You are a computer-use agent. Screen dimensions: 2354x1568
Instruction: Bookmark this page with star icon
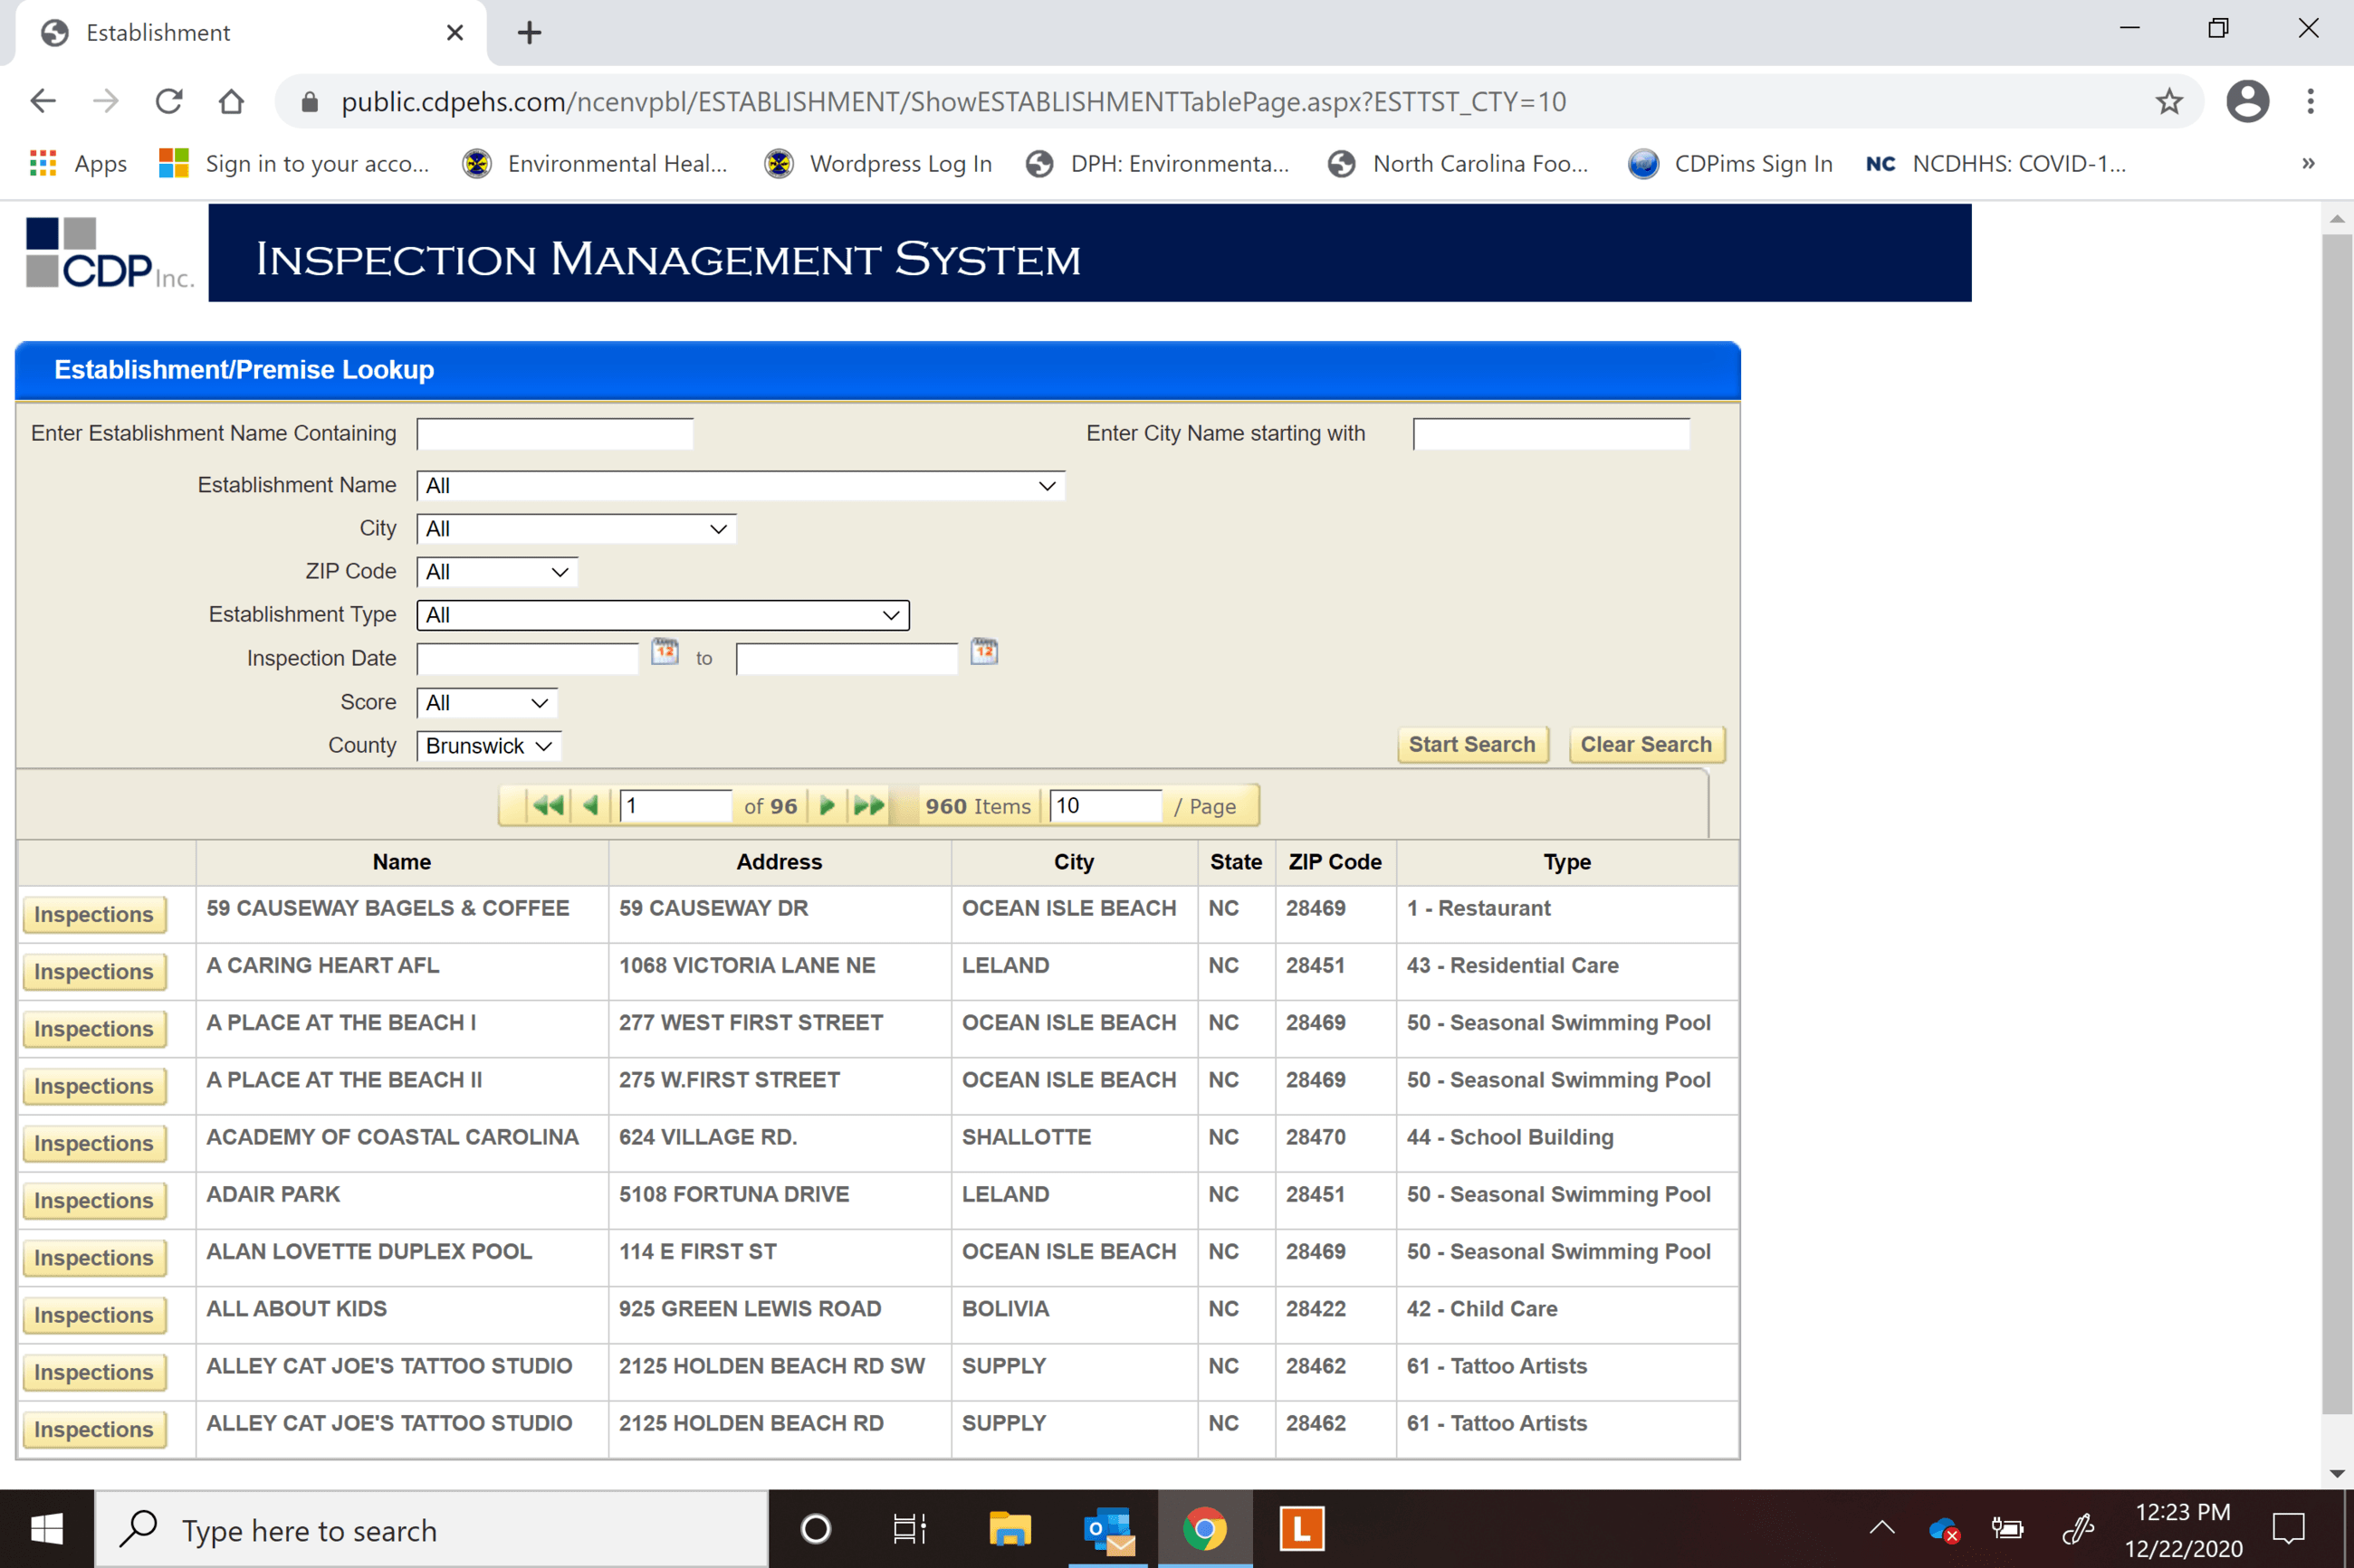pos(2167,101)
